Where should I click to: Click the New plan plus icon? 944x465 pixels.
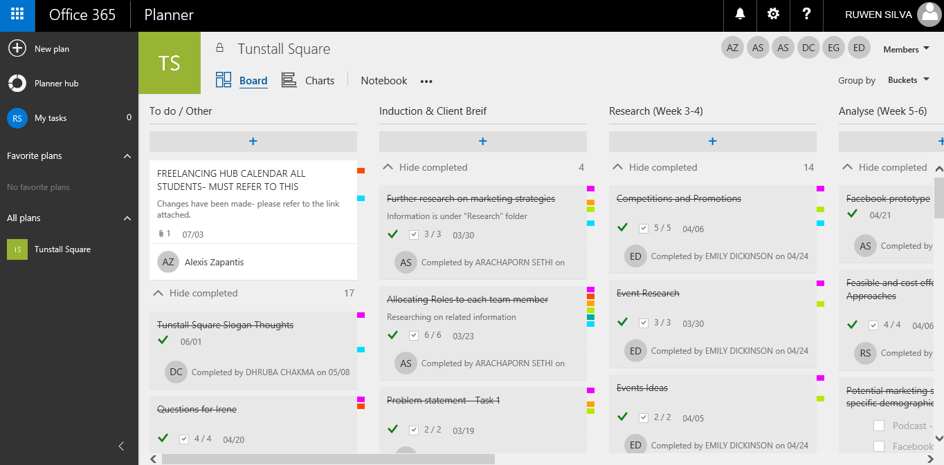click(17, 49)
